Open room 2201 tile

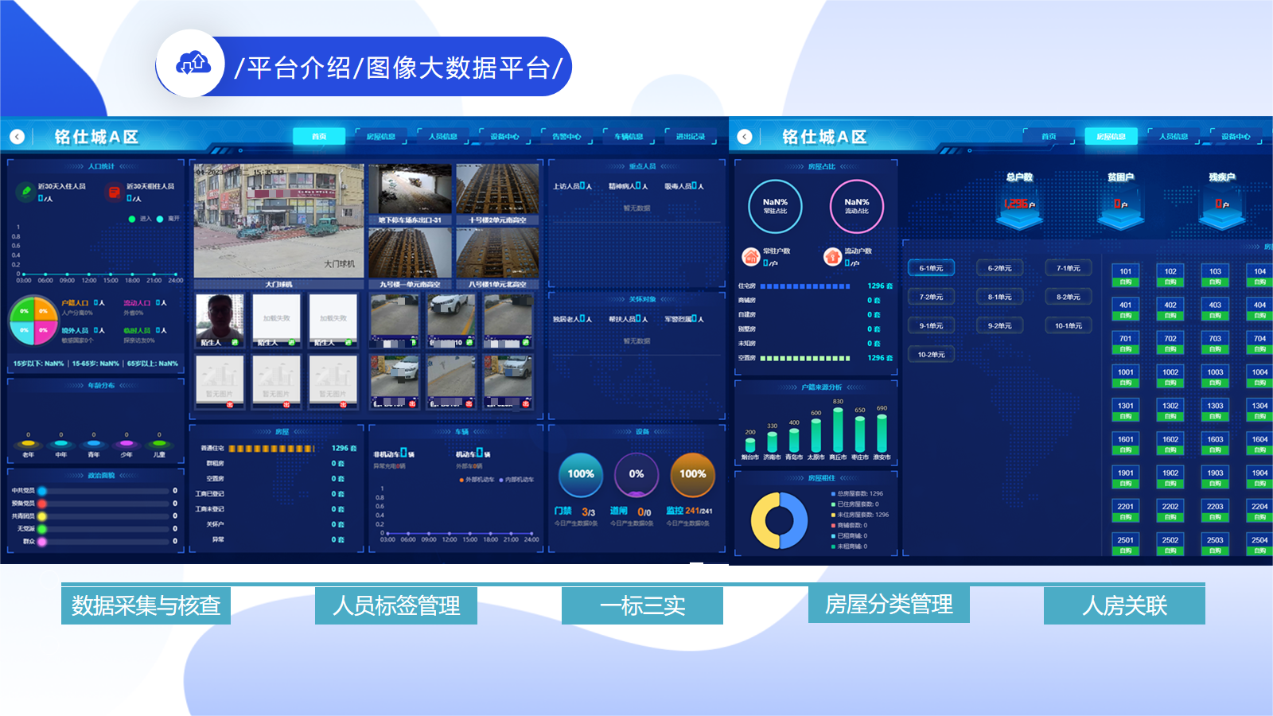1126,511
